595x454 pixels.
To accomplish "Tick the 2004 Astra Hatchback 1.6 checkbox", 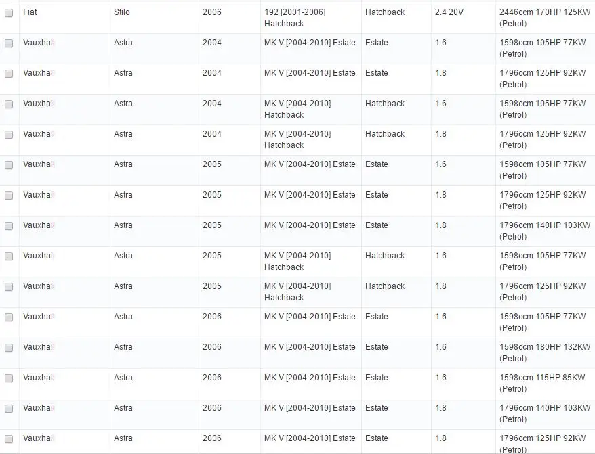I will (9, 104).
